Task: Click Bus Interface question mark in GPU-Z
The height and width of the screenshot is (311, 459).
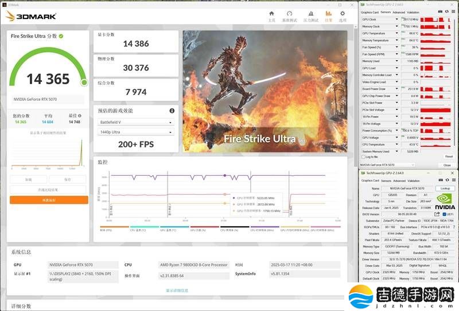Action: (454, 227)
